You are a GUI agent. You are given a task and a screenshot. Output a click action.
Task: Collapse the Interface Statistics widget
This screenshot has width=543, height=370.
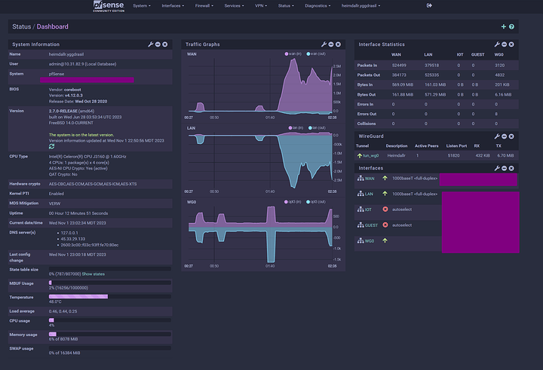pos(505,44)
